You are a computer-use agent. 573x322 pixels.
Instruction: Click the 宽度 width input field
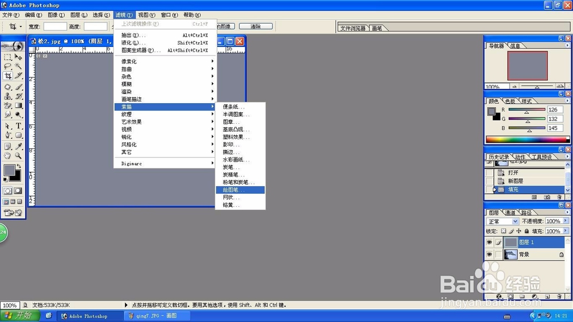click(55, 26)
